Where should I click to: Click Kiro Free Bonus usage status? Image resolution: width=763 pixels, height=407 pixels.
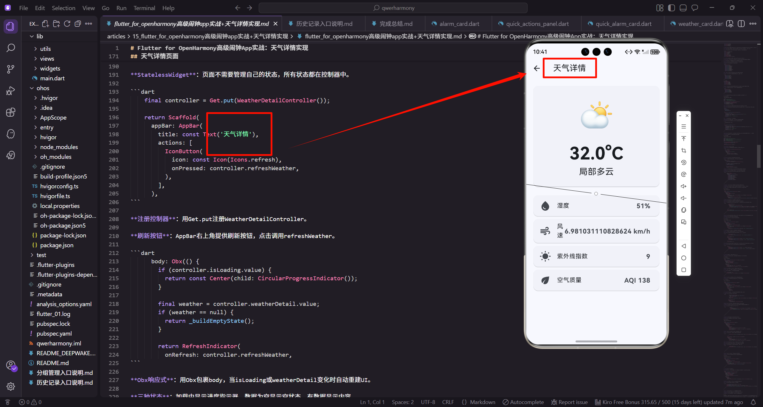[669, 402]
